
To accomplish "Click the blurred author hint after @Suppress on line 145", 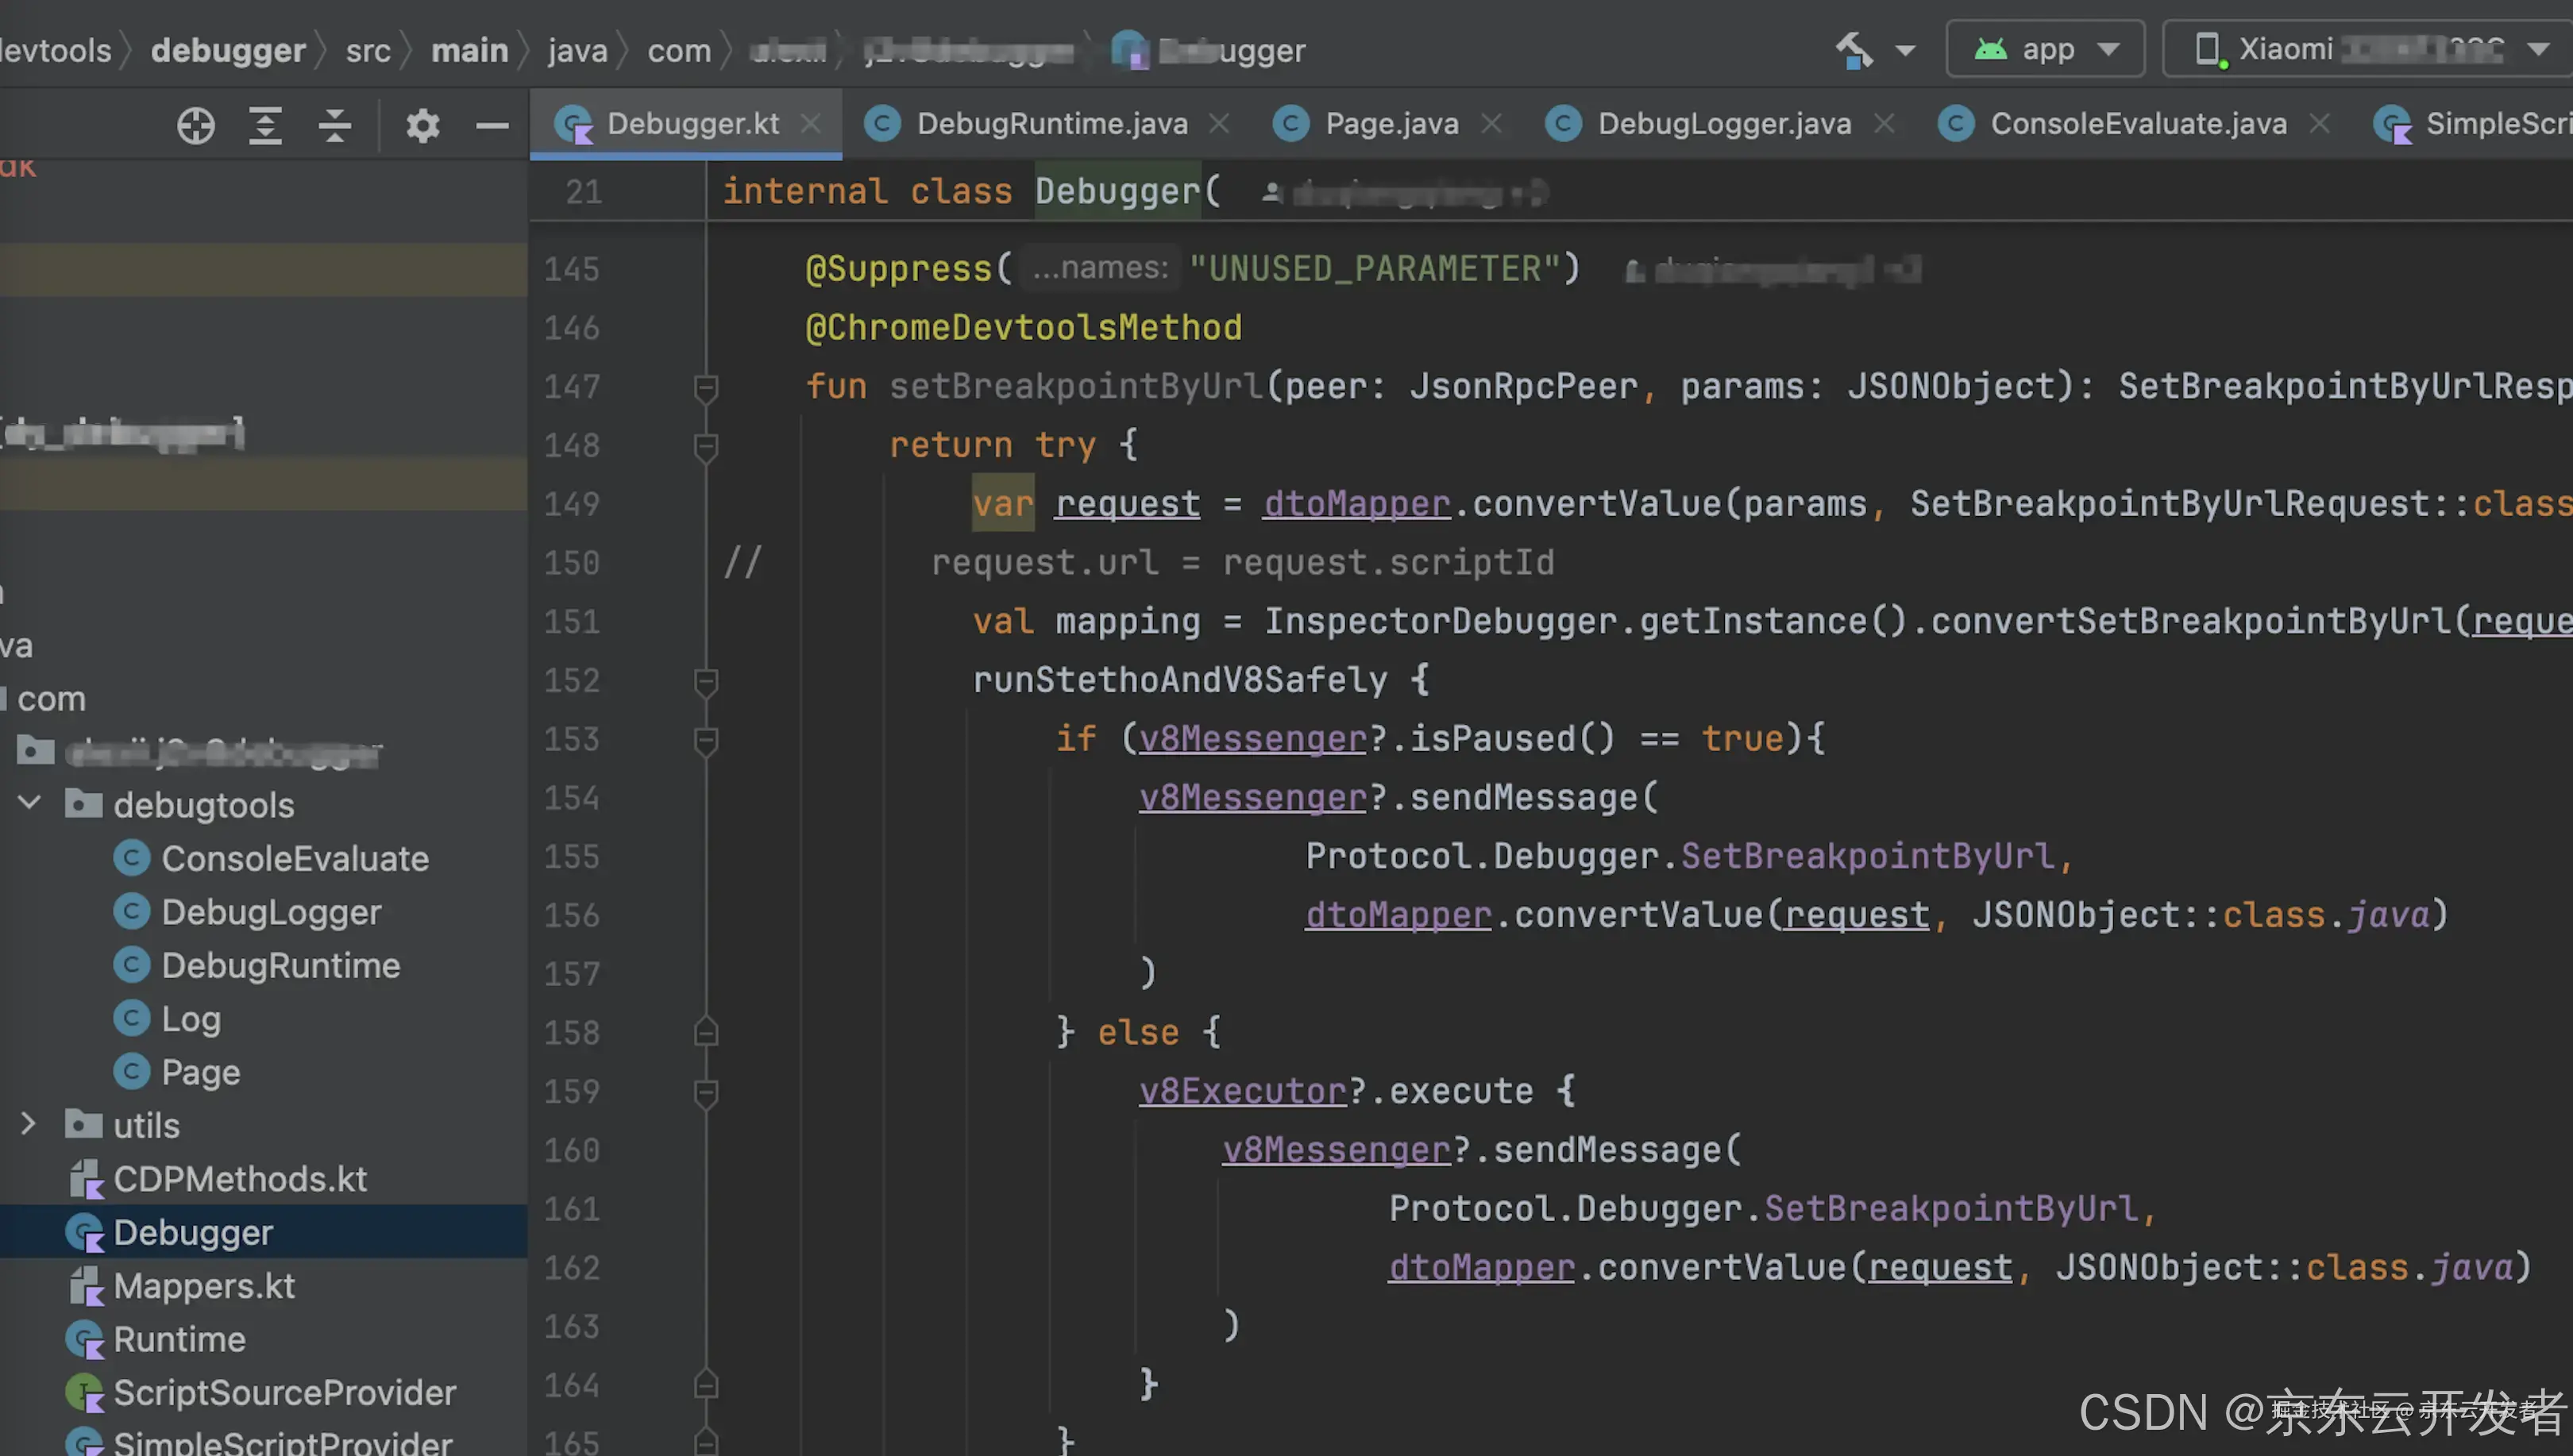I will 1772,270.
